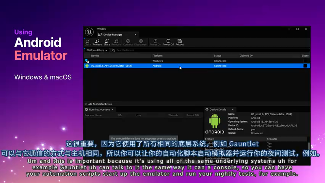Toggle the Share checkbox for the Android emulator

click(305, 66)
